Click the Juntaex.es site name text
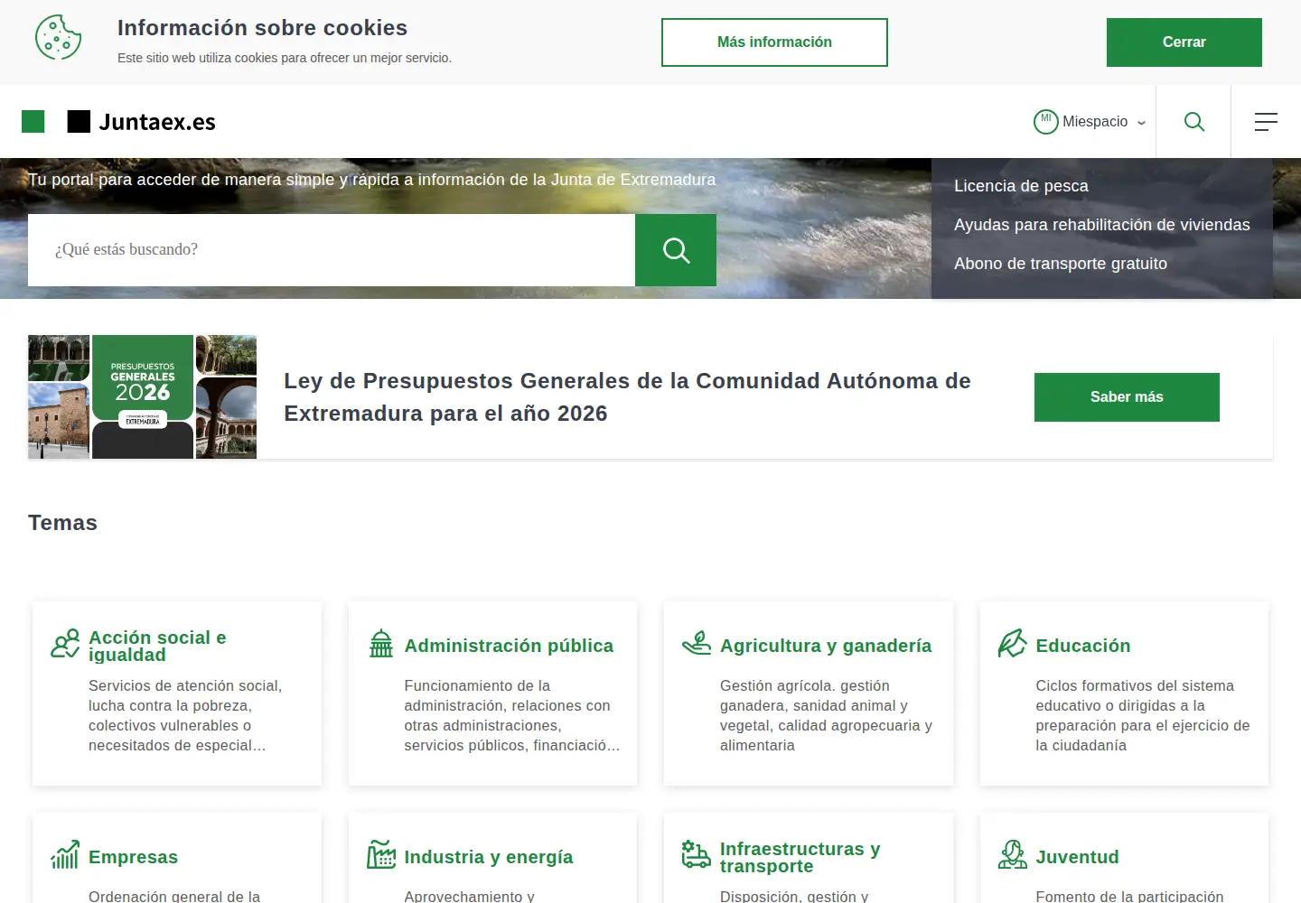 tap(157, 122)
